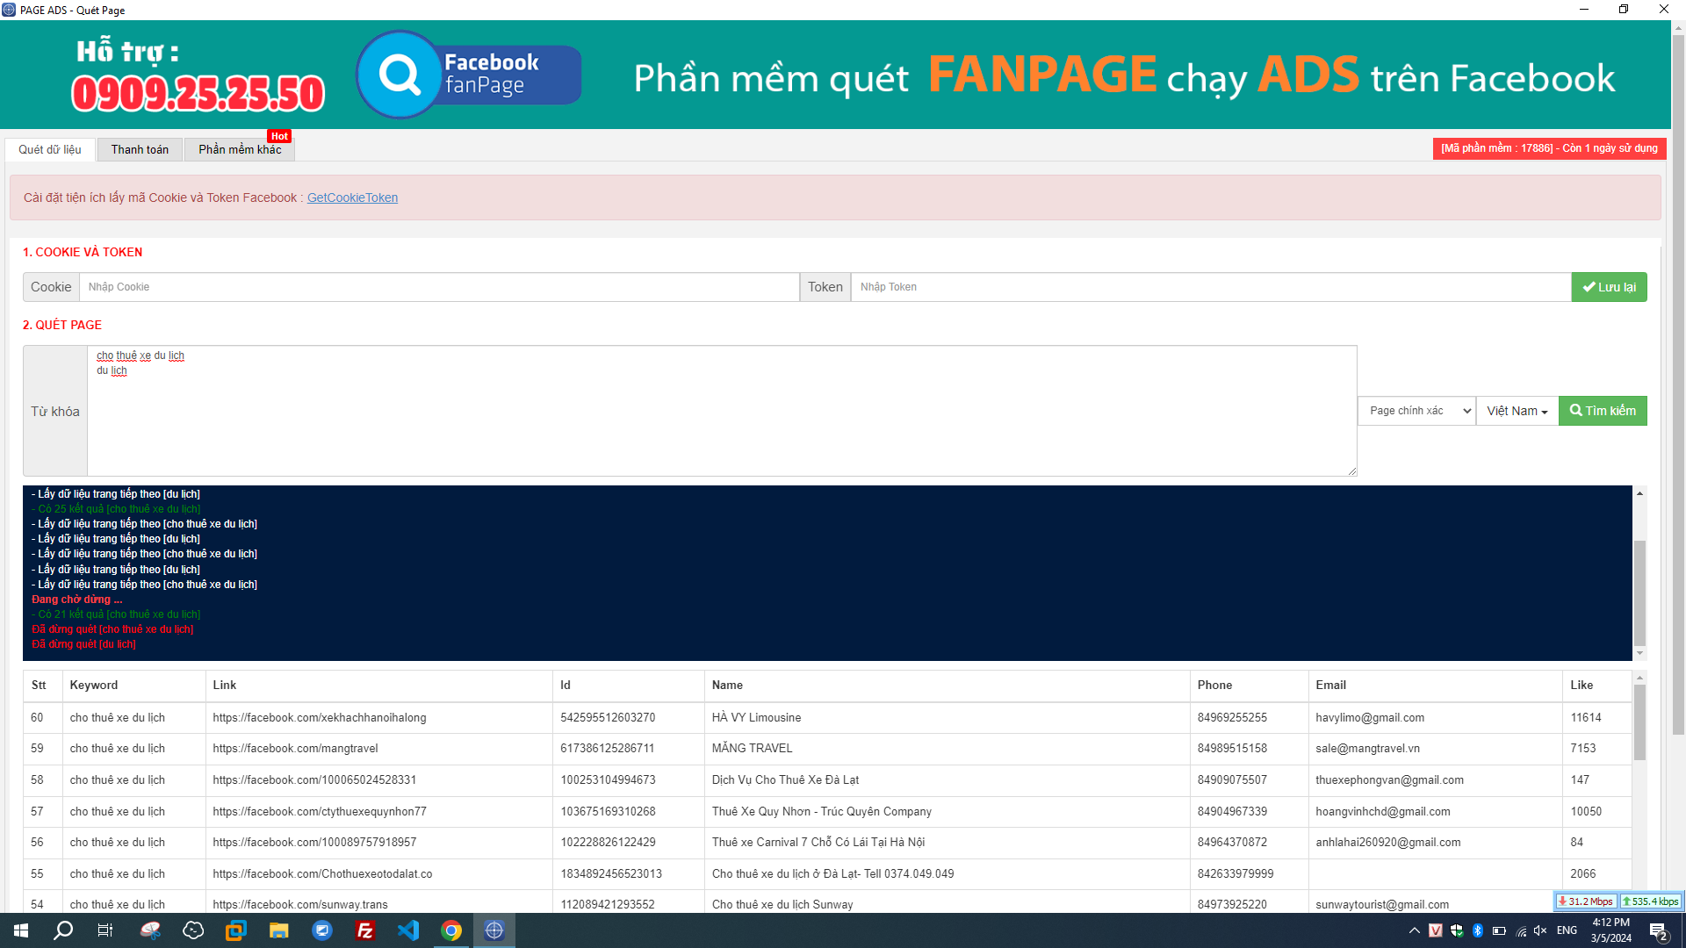Click the 0909.25.25.50 support phone banner

tap(198, 94)
